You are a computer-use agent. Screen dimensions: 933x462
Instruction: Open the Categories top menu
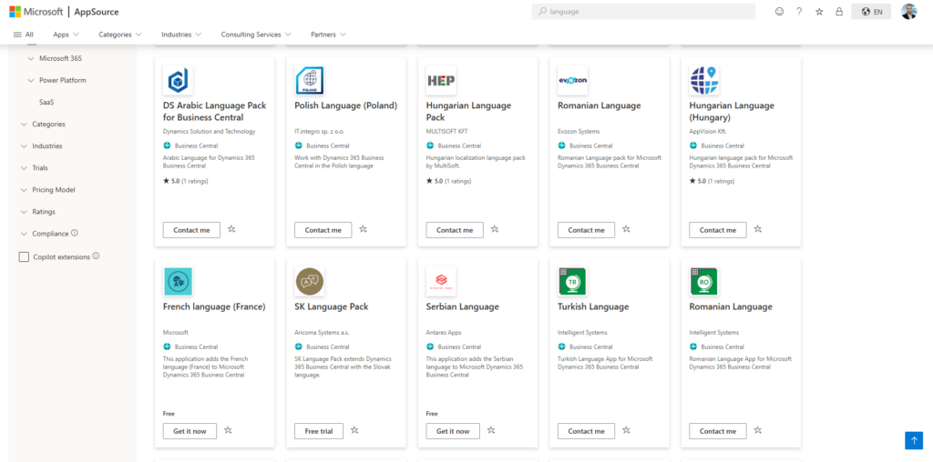coord(120,35)
